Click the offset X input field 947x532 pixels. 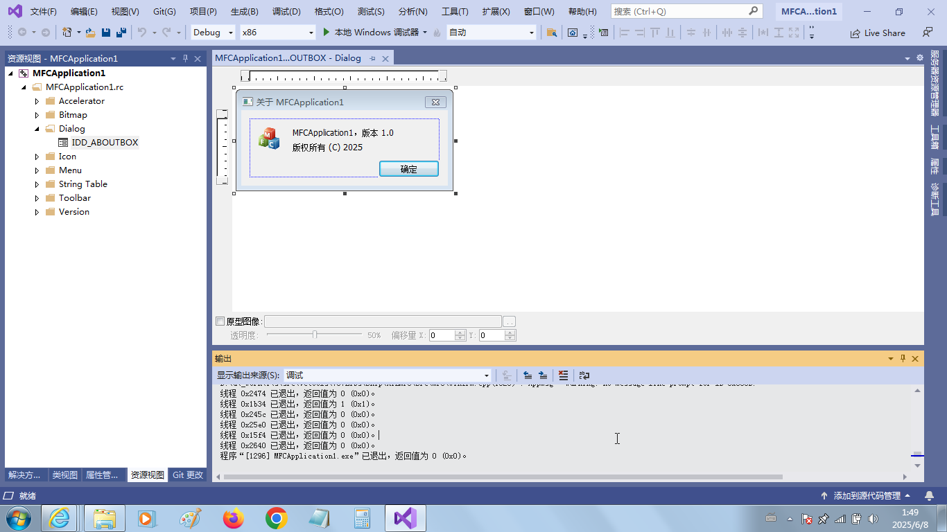[x=442, y=335]
